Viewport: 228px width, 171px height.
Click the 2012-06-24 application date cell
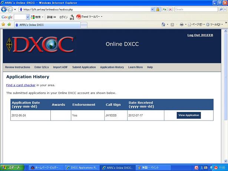click(30, 115)
